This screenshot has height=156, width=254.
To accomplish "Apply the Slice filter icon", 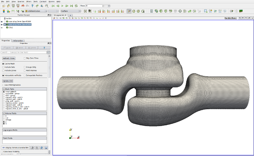I will pyautogui.click(x=166, y=11).
